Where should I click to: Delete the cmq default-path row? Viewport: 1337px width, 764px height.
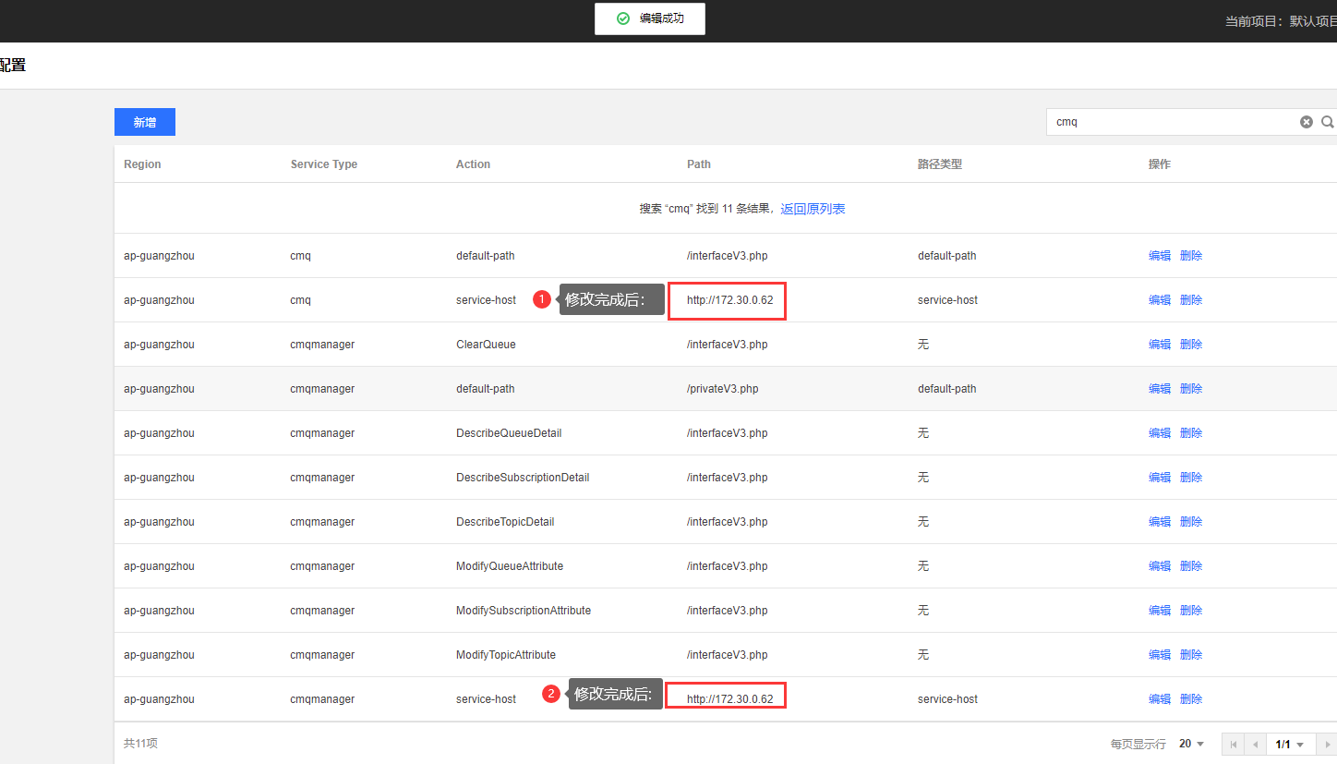pyautogui.click(x=1191, y=256)
